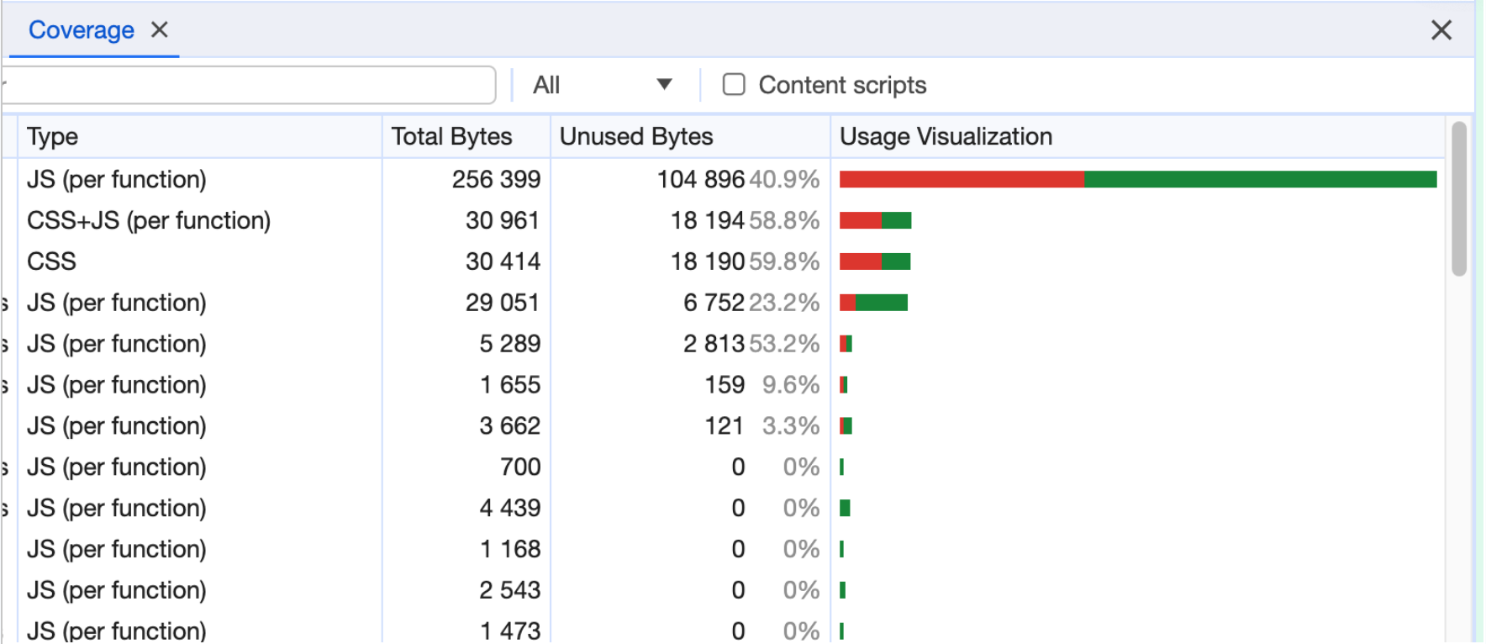The image size is (1486, 644).
Task: Focus the URL filter input field
Action: click(249, 85)
